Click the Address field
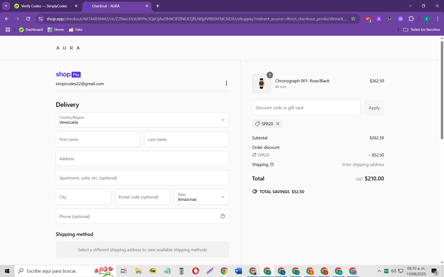The image size is (444, 277). 142,158
